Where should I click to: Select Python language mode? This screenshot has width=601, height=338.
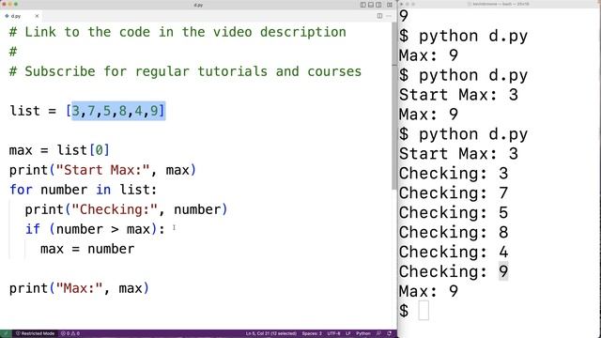pos(363,333)
